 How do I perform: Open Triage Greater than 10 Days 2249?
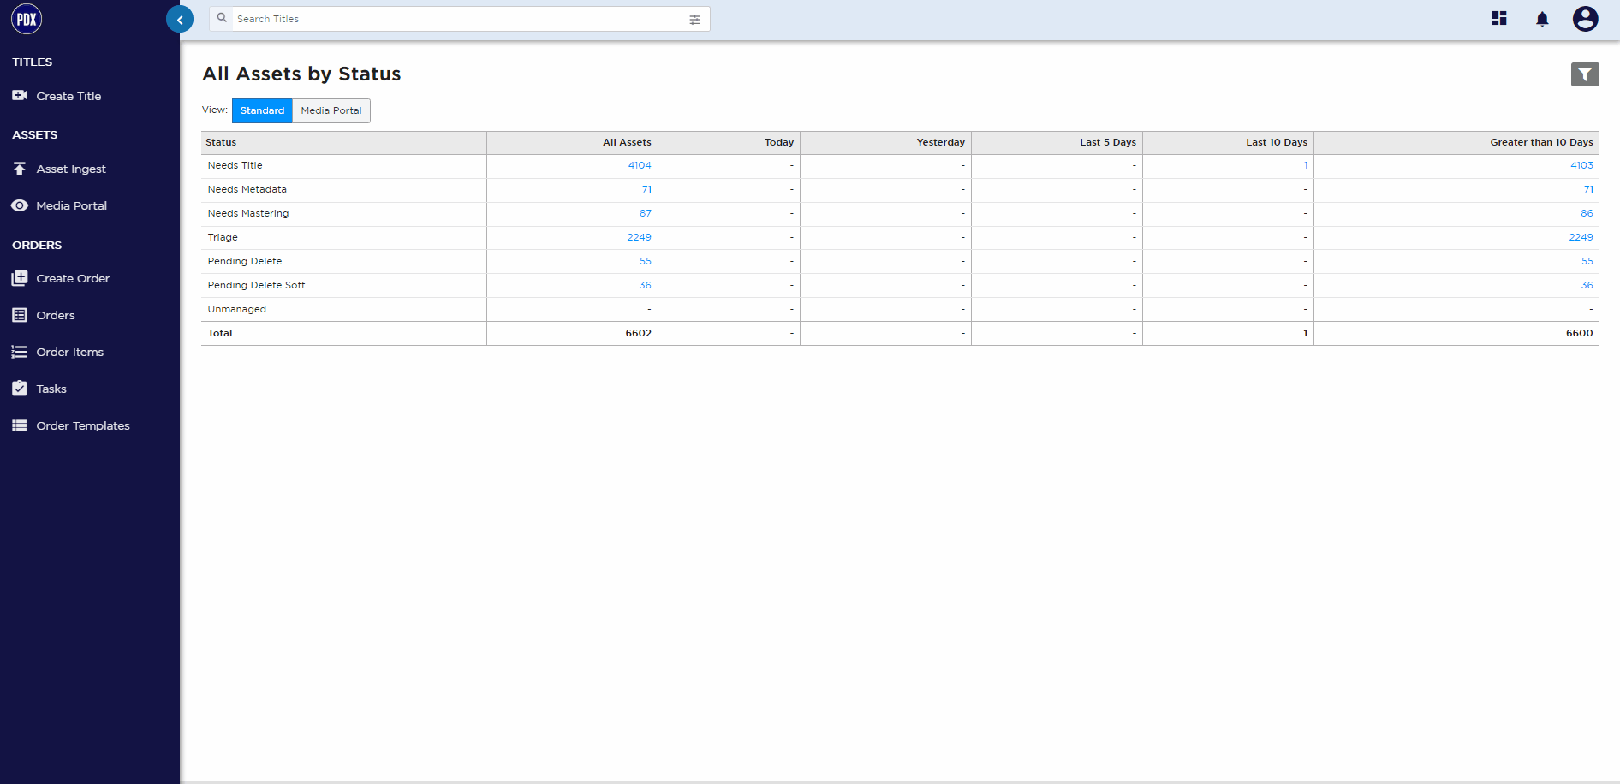coord(1581,237)
